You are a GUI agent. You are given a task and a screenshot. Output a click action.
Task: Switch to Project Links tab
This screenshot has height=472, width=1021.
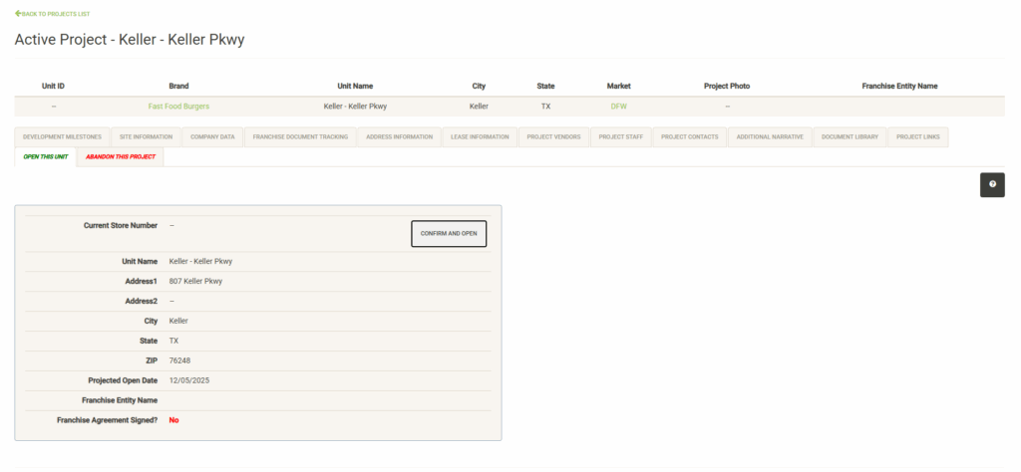pyautogui.click(x=917, y=136)
